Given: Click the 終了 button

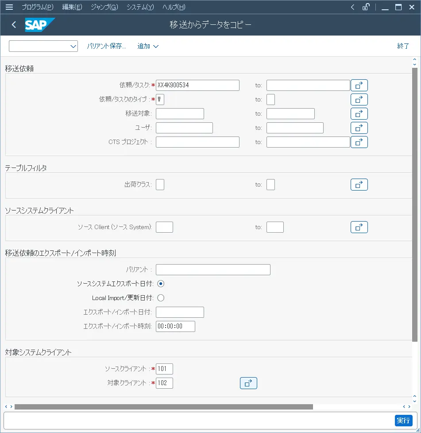Looking at the screenshot, I should pyautogui.click(x=403, y=46).
